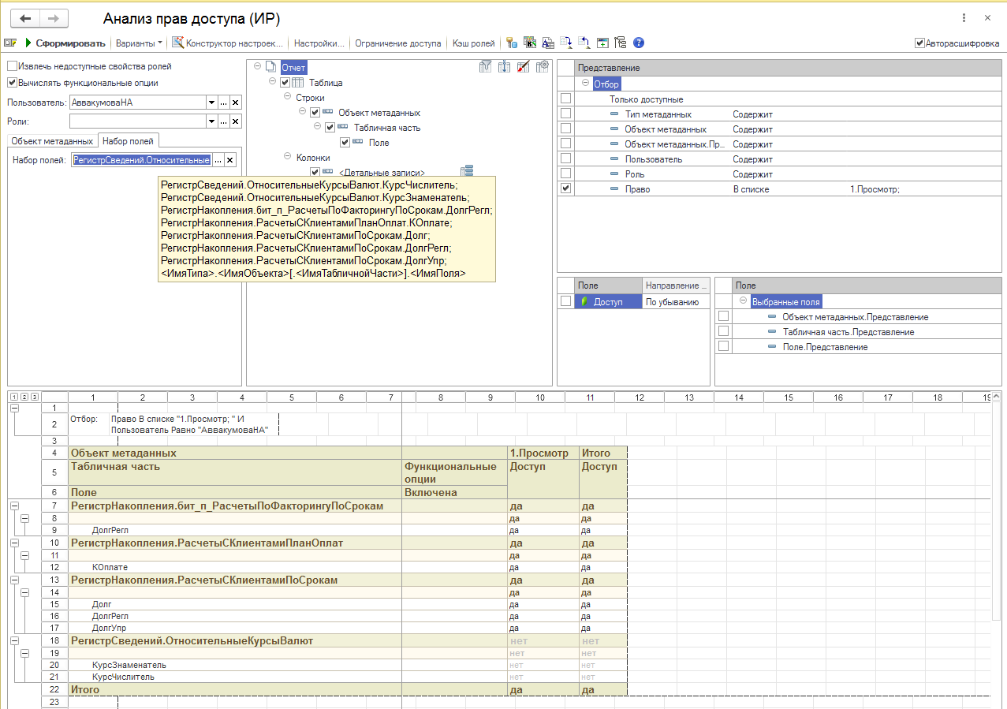Uncheck Вычислять функциональные опции checkbox
The width and height of the screenshot is (1007, 709).
point(13,83)
